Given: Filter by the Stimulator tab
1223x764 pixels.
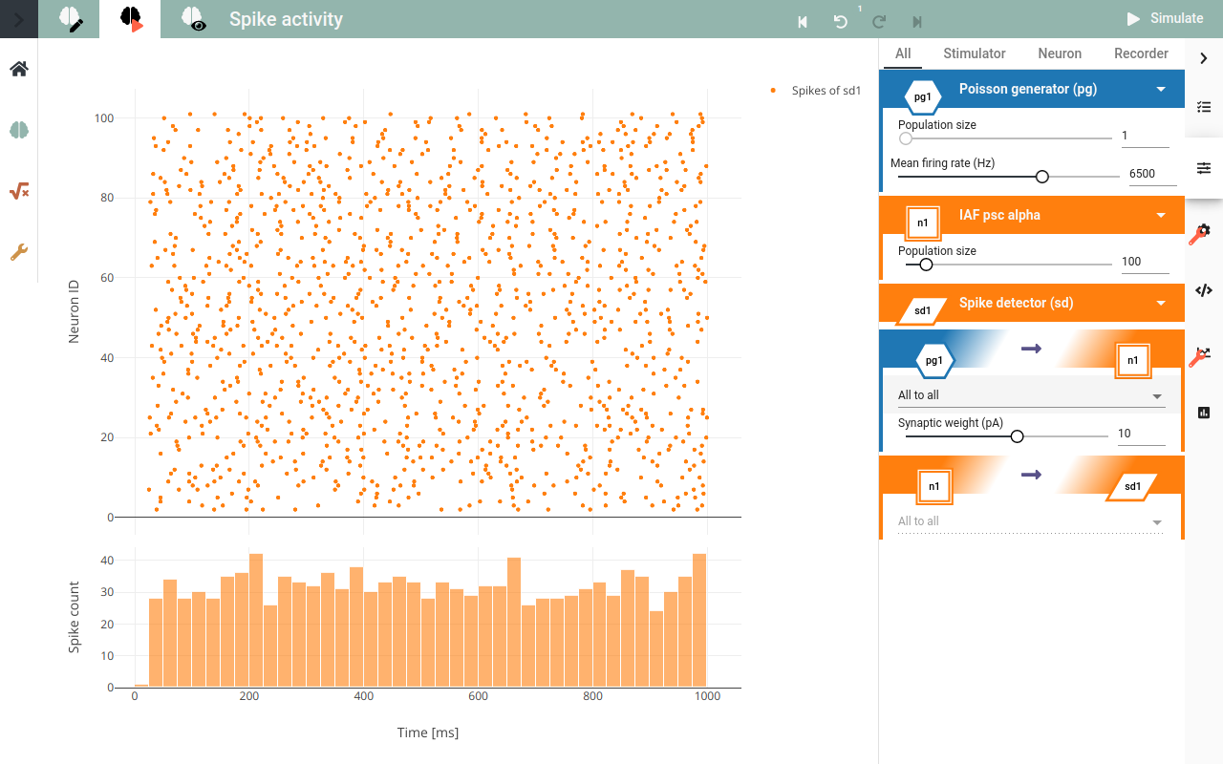Looking at the screenshot, I should (975, 53).
